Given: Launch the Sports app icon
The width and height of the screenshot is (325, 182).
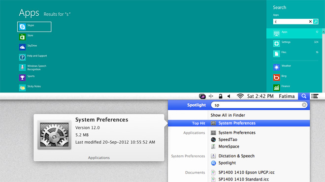Looking at the screenshot, I should (x=22, y=78).
